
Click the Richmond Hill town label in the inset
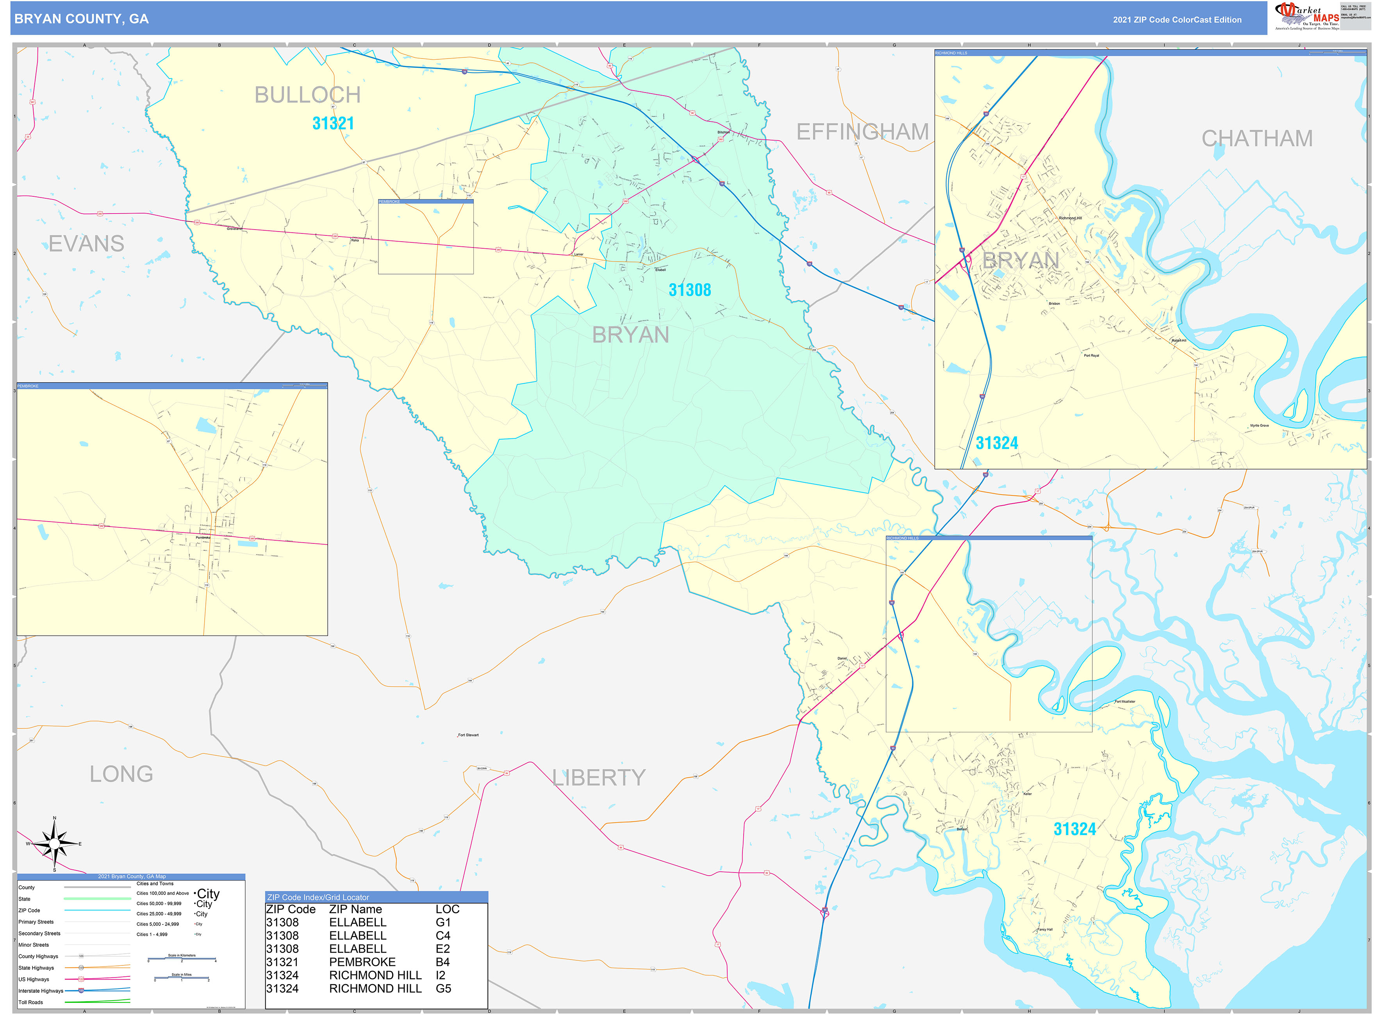coord(1070,218)
